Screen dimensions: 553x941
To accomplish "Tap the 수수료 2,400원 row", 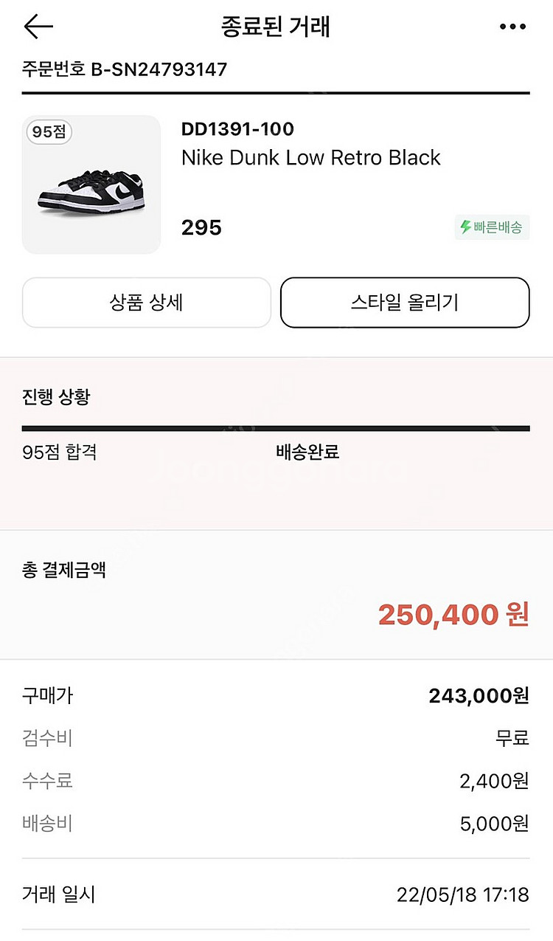I will coord(276,780).
